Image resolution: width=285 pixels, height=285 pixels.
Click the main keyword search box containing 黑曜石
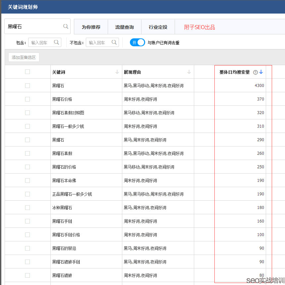[33, 26]
